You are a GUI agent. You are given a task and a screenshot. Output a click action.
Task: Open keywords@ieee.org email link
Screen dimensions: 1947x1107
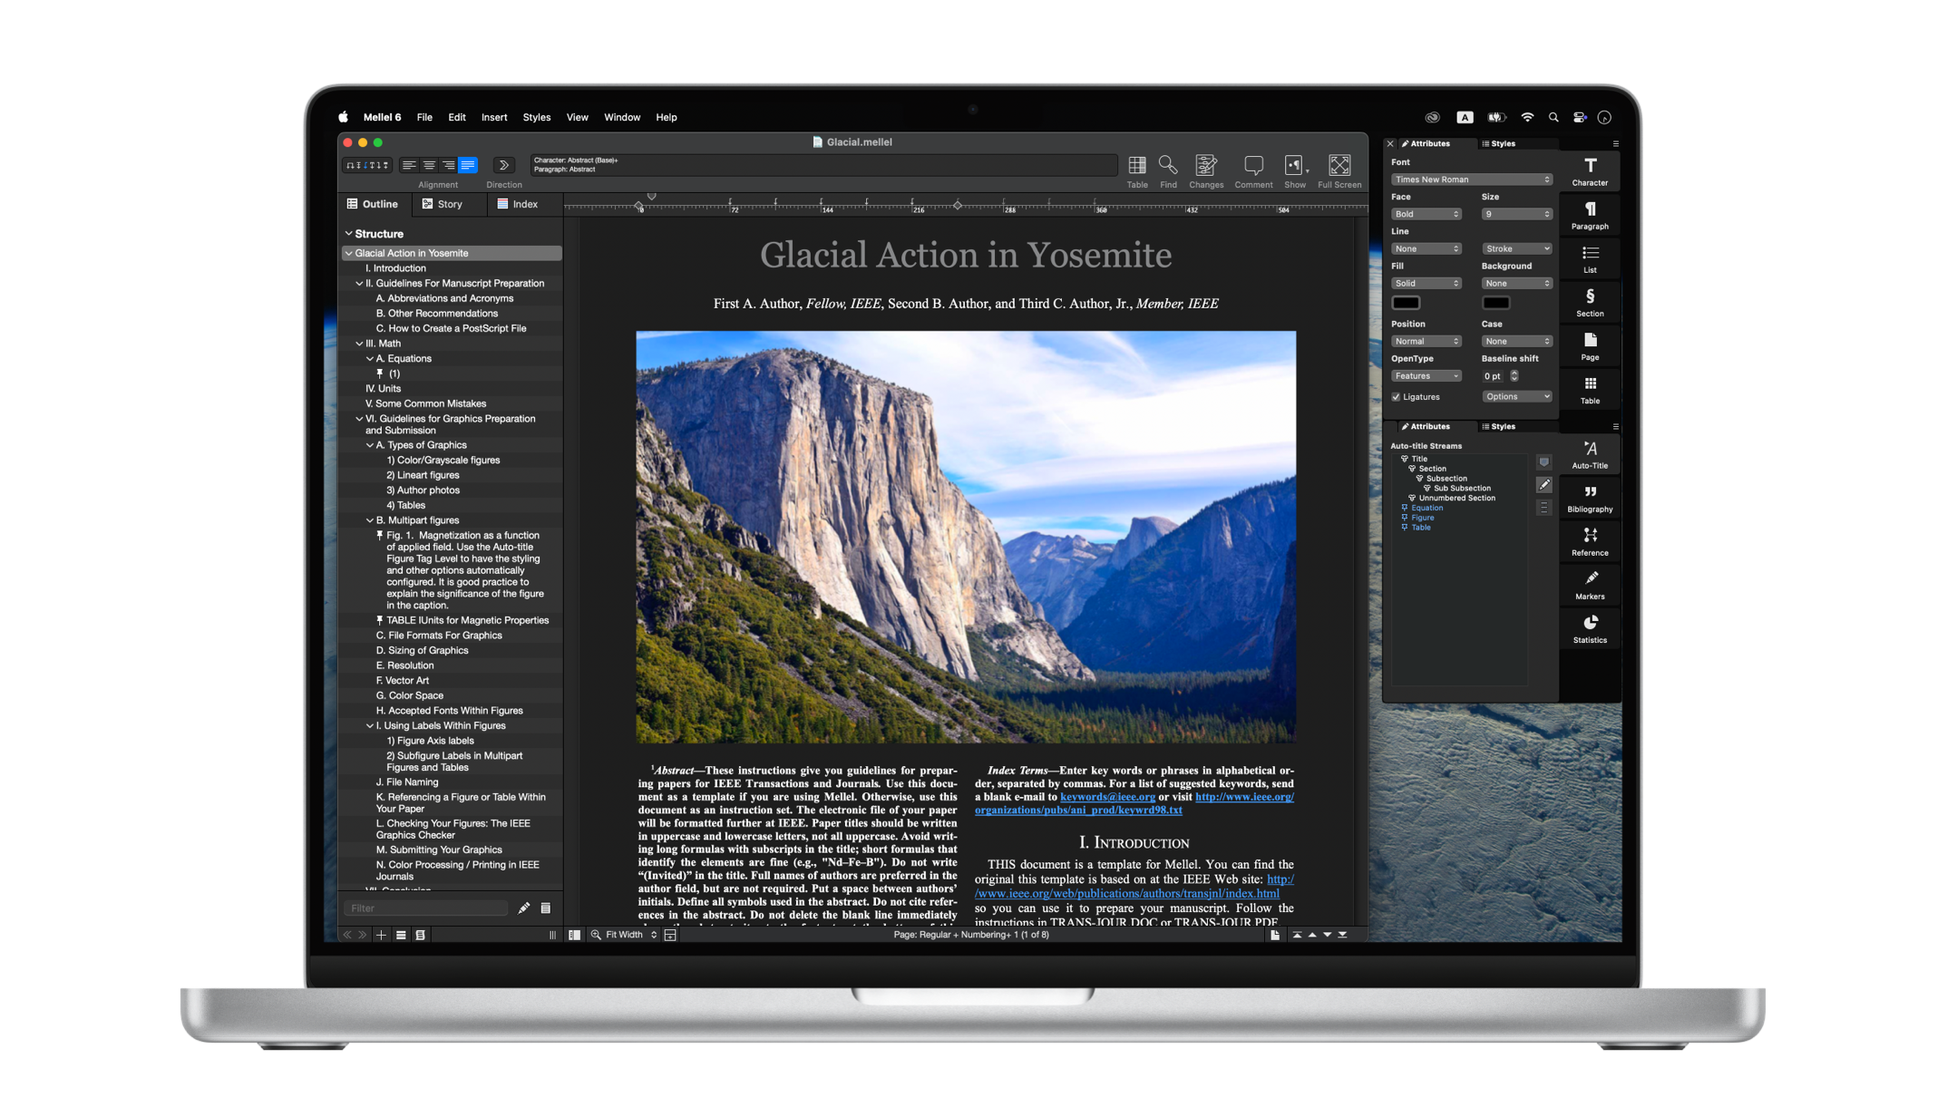[1107, 797]
